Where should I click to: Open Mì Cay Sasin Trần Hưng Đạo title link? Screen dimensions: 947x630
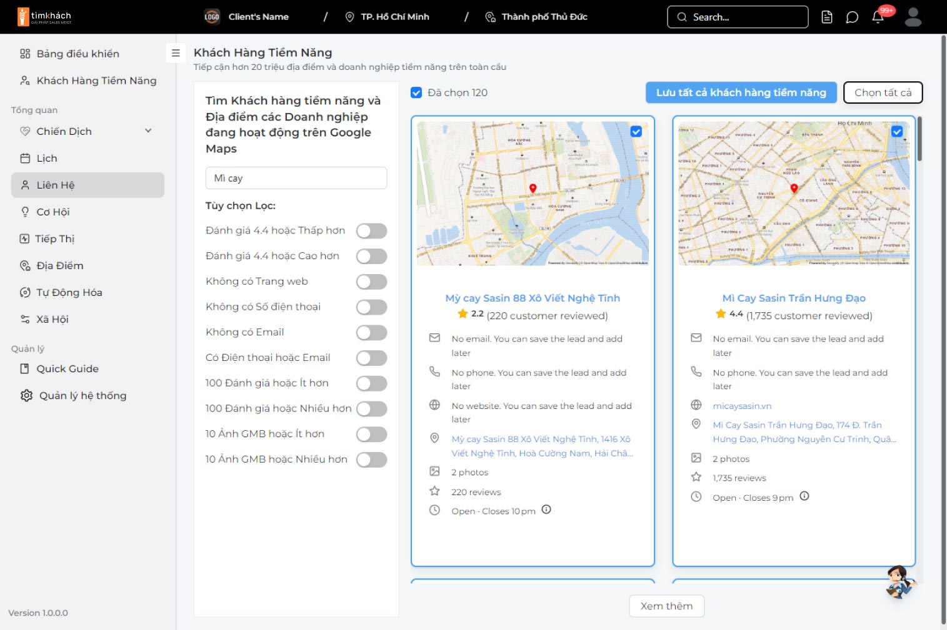tap(794, 298)
